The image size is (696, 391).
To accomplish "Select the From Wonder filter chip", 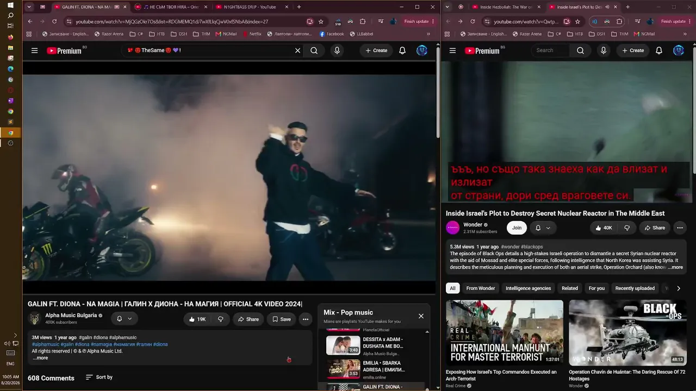I will click(481, 288).
